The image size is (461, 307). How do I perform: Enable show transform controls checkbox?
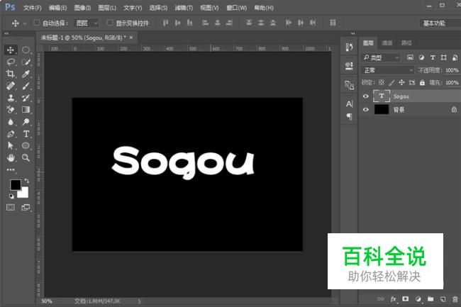coord(110,23)
